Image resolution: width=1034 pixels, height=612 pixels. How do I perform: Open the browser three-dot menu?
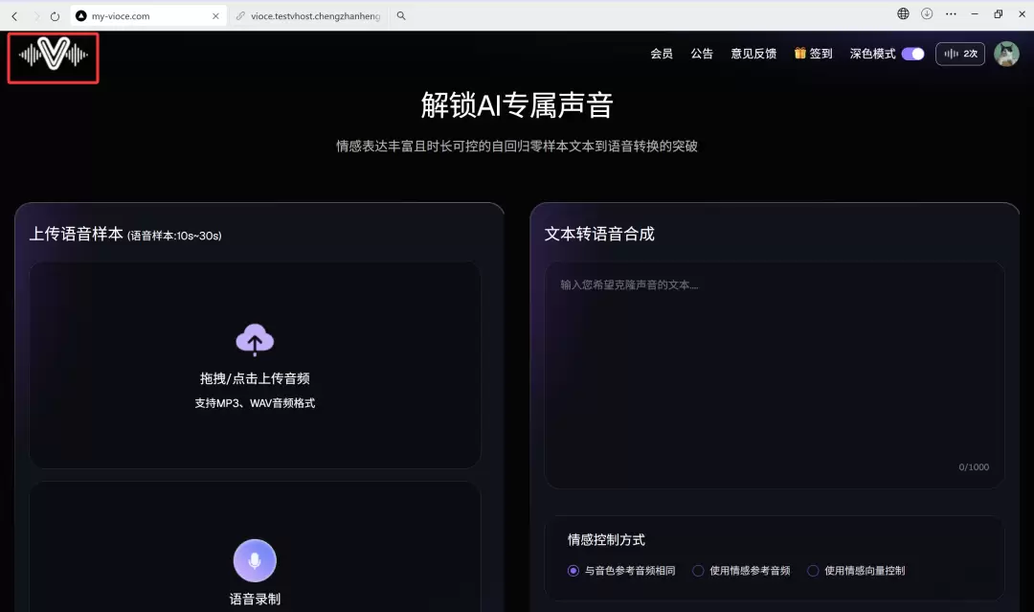click(951, 13)
